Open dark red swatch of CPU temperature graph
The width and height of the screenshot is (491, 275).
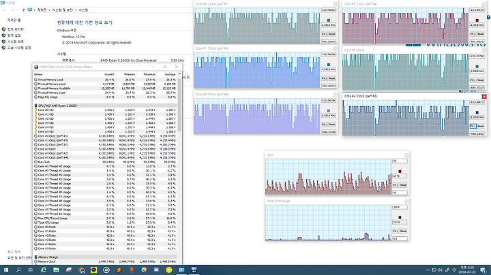[x=400, y=172]
